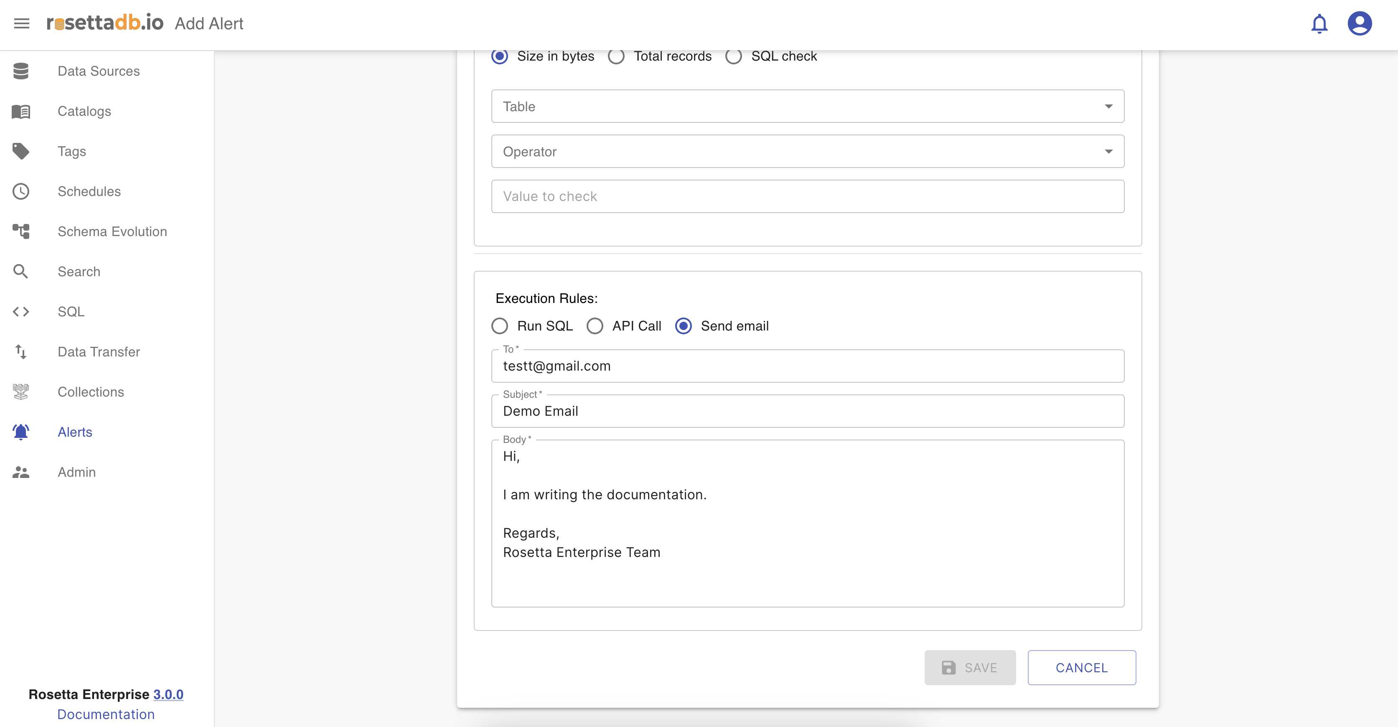Viewport: 1398px width, 727px height.
Task: Open the hamburger navigation menu
Action: (x=22, y=23)
